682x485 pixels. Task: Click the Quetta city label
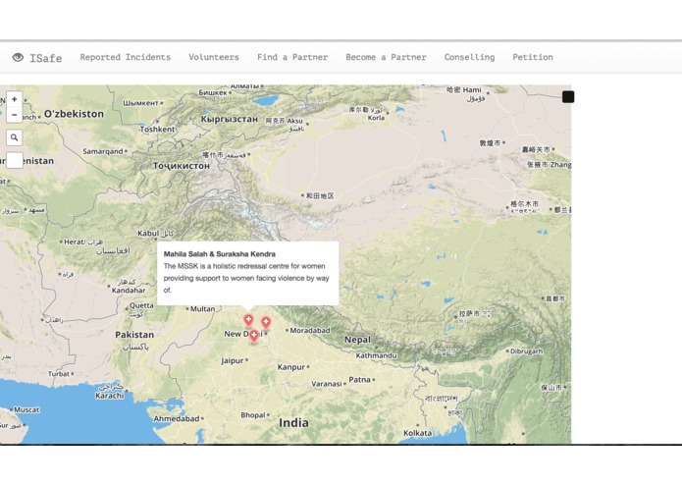click(x=141, y=305)
